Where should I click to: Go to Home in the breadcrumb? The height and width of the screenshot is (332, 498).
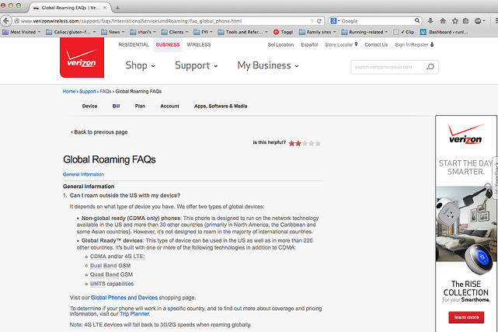click(69, 92)
